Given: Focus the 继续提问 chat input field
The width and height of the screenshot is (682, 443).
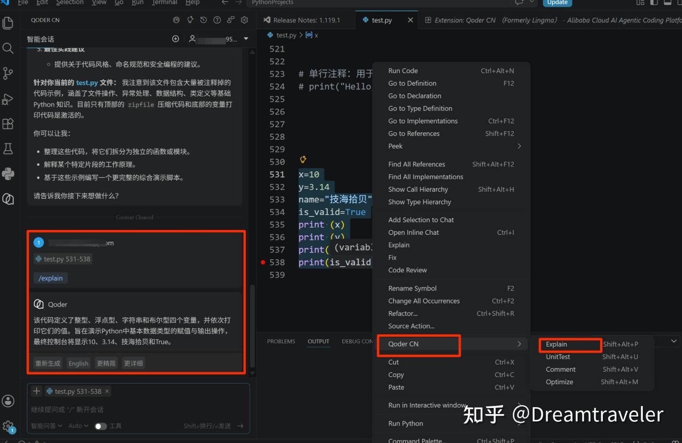Looking at the screenshot, I should pos(138,409).
